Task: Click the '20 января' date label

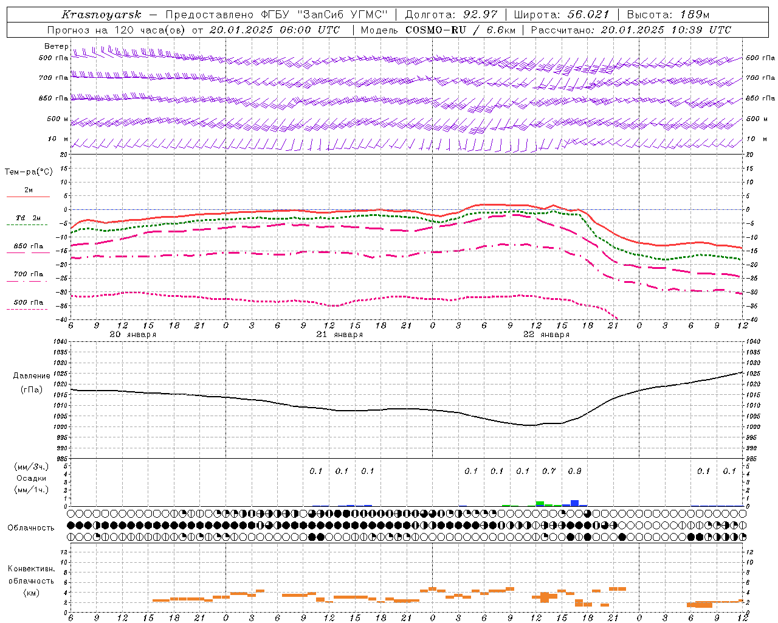Action: [x=133, y=335]
